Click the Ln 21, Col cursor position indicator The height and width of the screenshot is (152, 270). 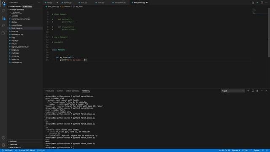(x=224, y=150)
